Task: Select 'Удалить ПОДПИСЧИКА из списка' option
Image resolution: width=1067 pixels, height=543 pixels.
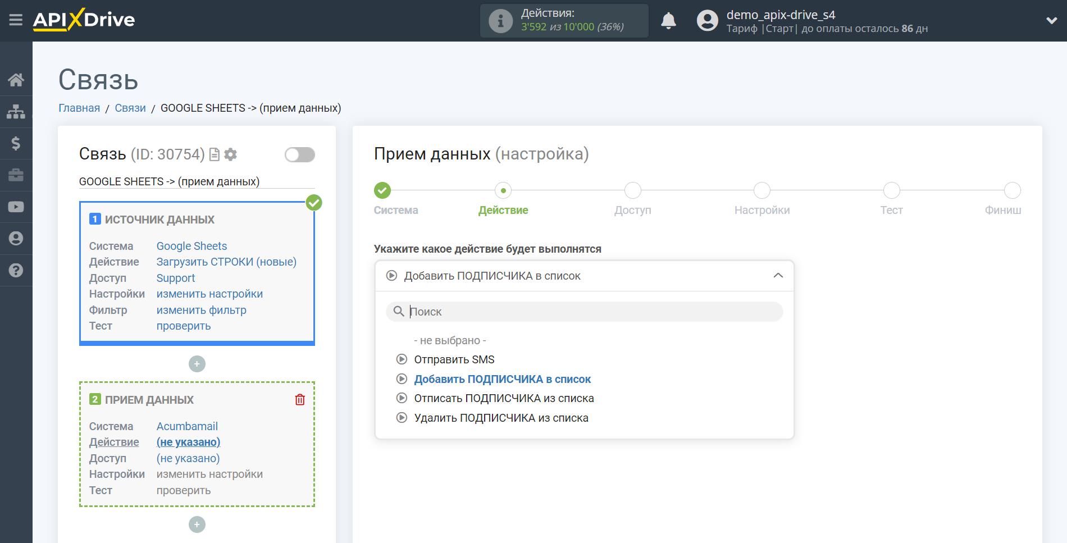Action: point(501,418)
